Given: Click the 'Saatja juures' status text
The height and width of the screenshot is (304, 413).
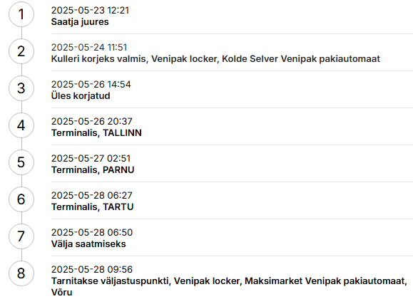Looking at the screenshot, I should [80, 22].
